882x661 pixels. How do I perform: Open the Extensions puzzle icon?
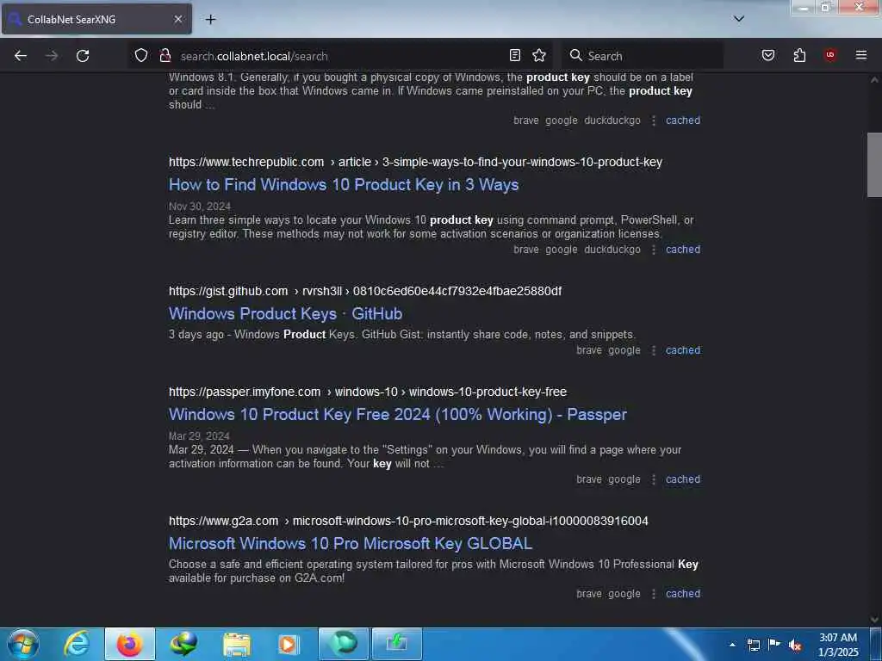pos(799,55)
